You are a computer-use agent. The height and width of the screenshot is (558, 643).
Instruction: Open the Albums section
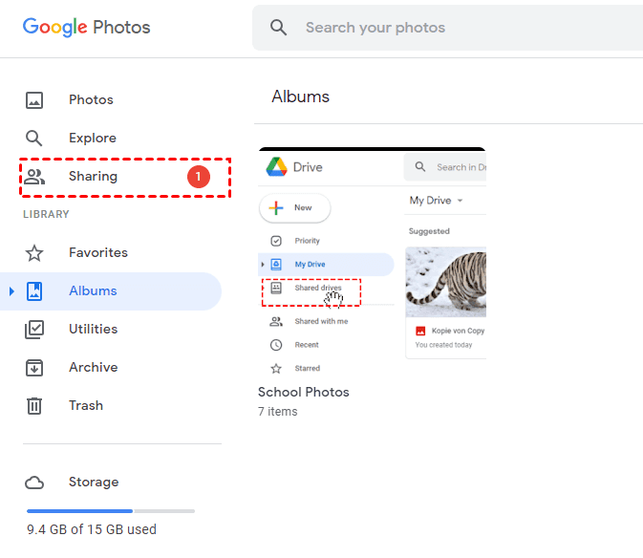tap(93, 291)
